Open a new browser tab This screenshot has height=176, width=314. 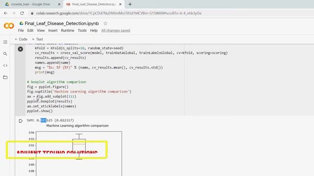tap(130, 4)
